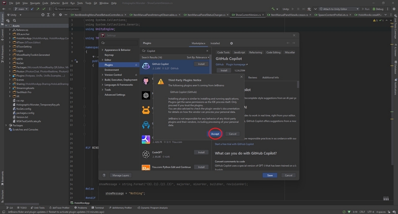Open the Sort By Relevance dropdown

pos(198,57)
